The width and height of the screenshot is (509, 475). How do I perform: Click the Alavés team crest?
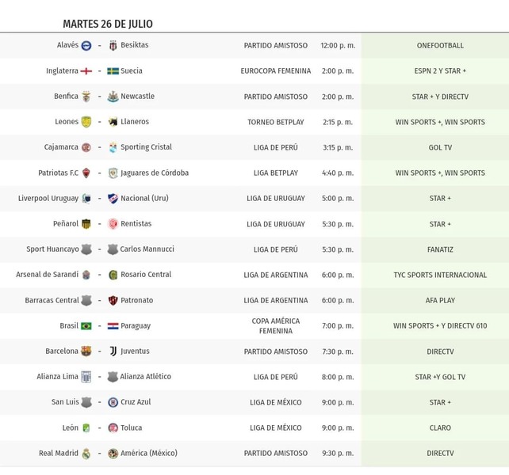[86, 45]
